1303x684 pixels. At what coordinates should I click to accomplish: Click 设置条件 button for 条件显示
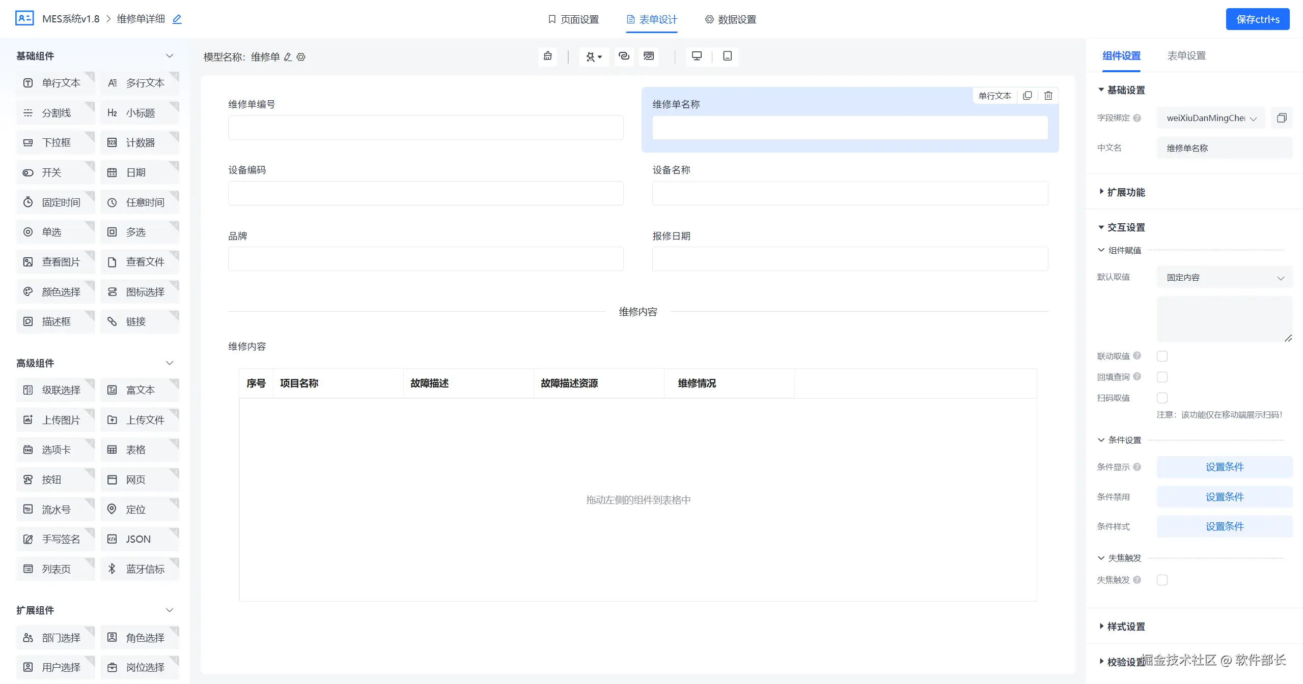tap(1224, 467)
